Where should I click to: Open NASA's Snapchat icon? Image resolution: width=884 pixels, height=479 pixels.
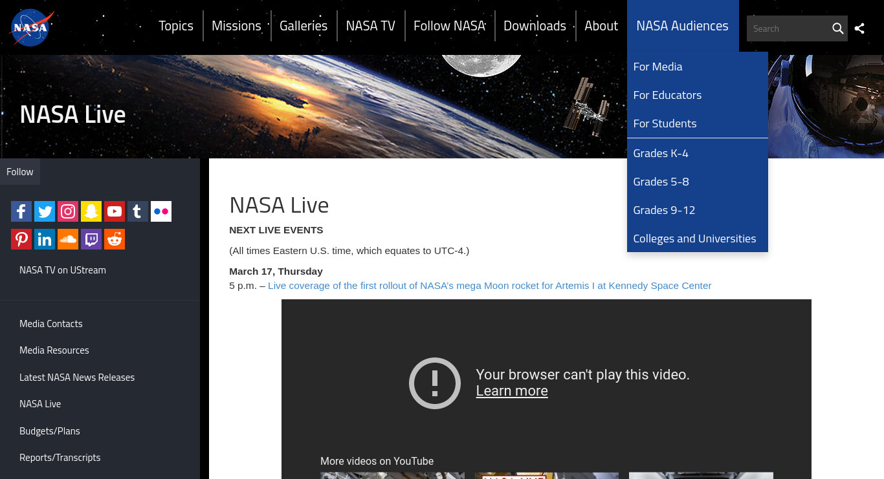[91, 211]
